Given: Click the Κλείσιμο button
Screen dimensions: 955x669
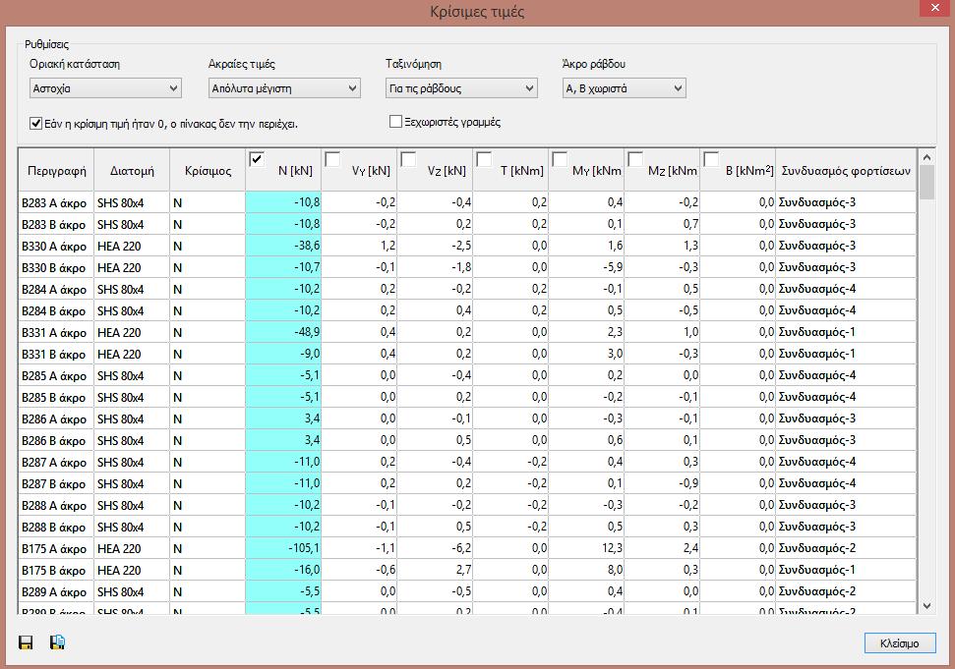Looking at the screenshot, I should tap(900, 643).
